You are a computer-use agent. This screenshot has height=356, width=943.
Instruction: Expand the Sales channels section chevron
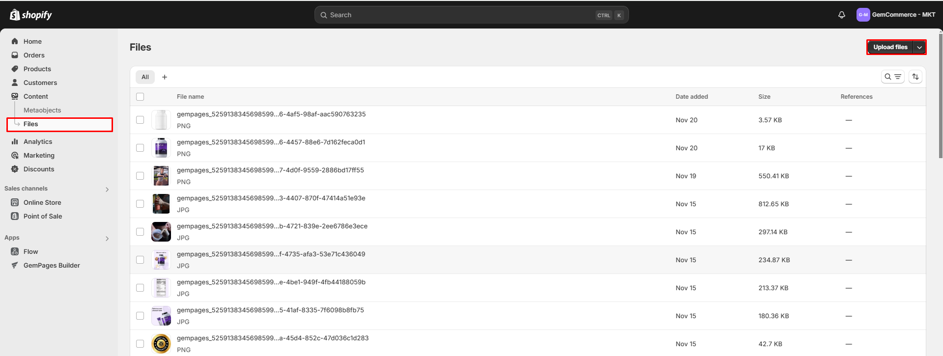pyautogui.click(x=107, y=190)
